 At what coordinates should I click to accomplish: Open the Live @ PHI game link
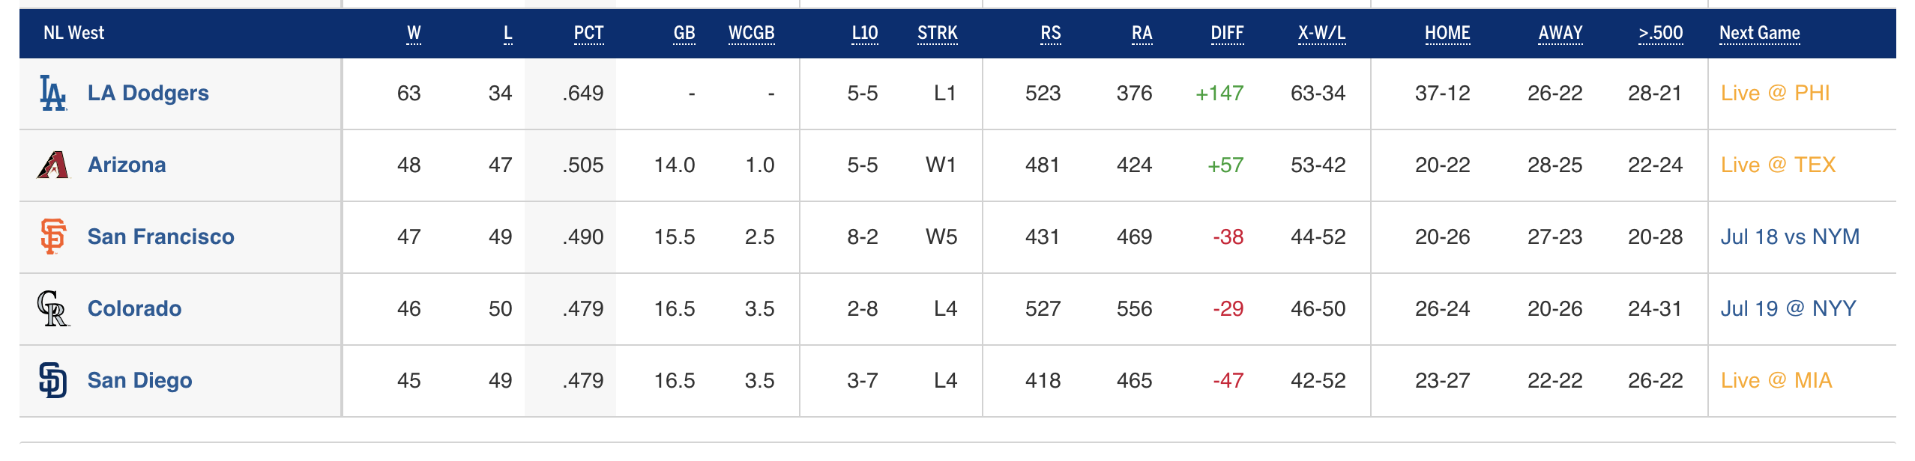pos(1775,94)
